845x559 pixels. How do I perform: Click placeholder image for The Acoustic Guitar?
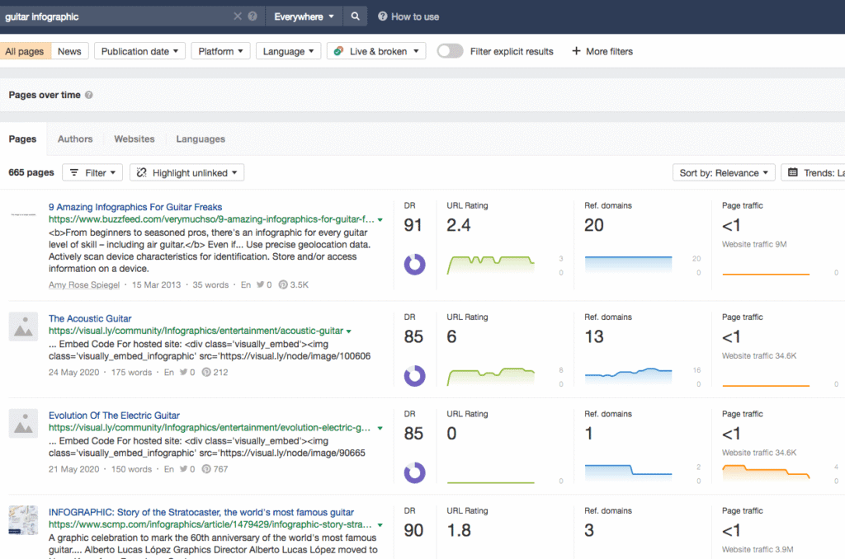24,326
